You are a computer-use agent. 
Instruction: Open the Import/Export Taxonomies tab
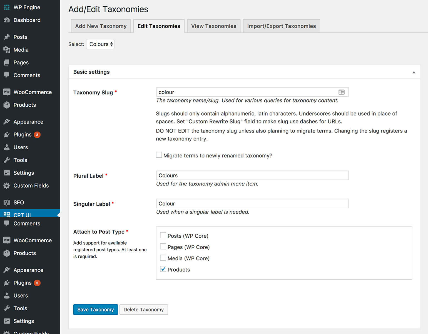pyautogui.click(x=281, y=26)
